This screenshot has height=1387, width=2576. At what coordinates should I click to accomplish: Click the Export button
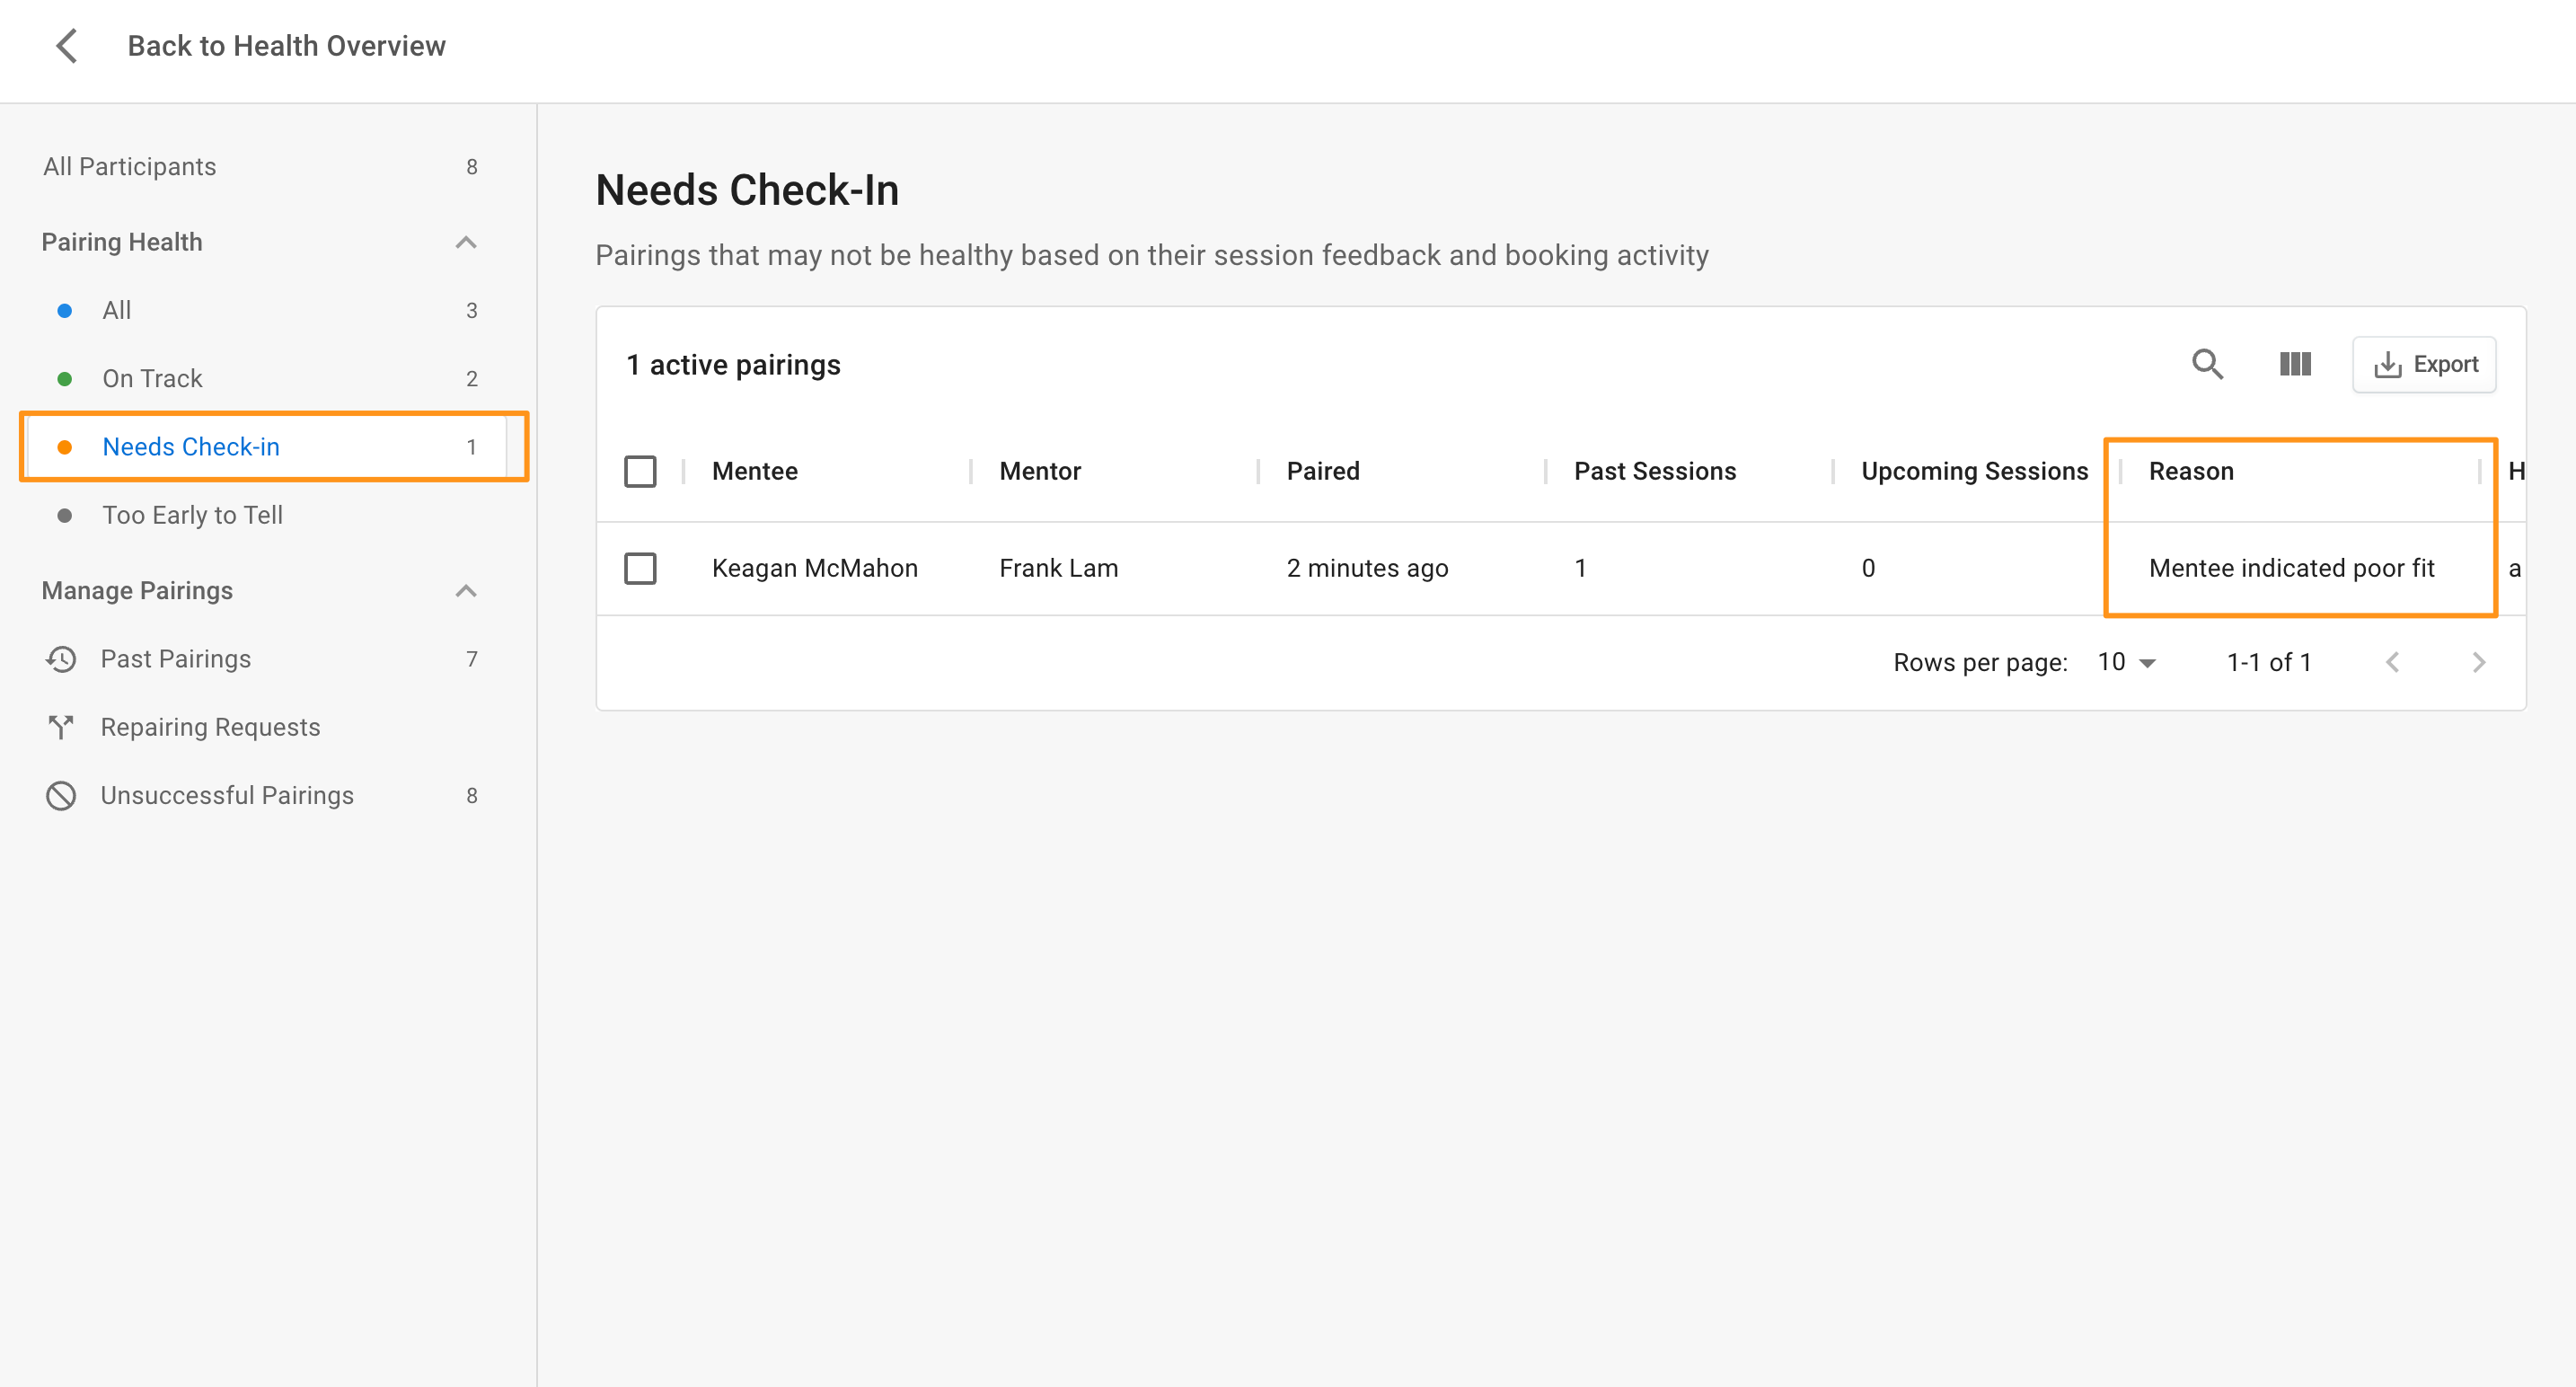click(x=2424, y=364)
